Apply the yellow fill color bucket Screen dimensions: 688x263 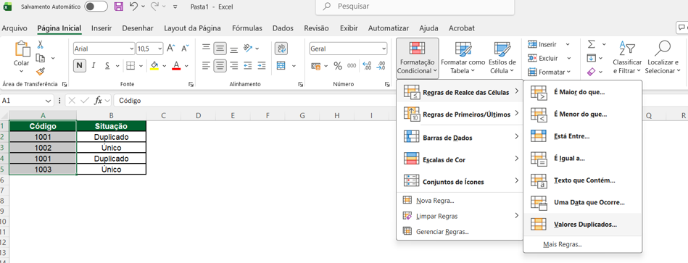click(154, 66)
